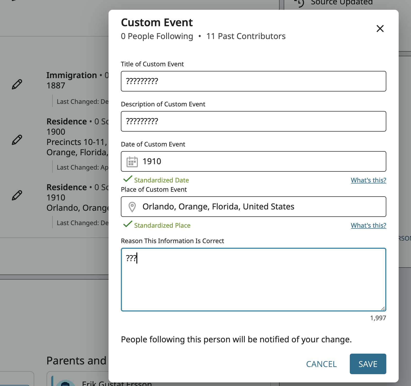This screenshot has height=386, width=411.
Task: Click the Standardized Date green checkmark
Action: pos(128,179)
